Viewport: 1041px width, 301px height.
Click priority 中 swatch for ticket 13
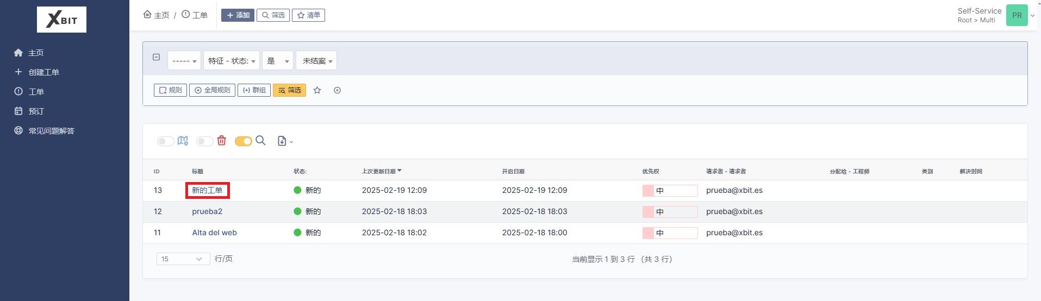[670, 191]
